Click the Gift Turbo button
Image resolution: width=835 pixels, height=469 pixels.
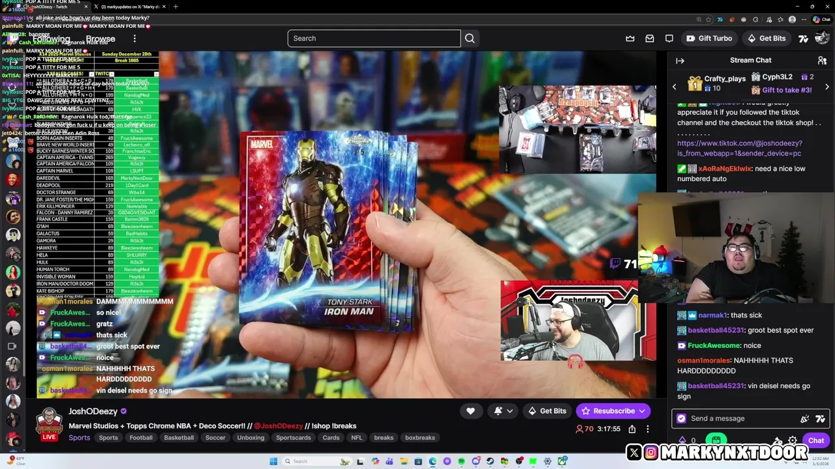pyautogui.click(x=709, y=38)
